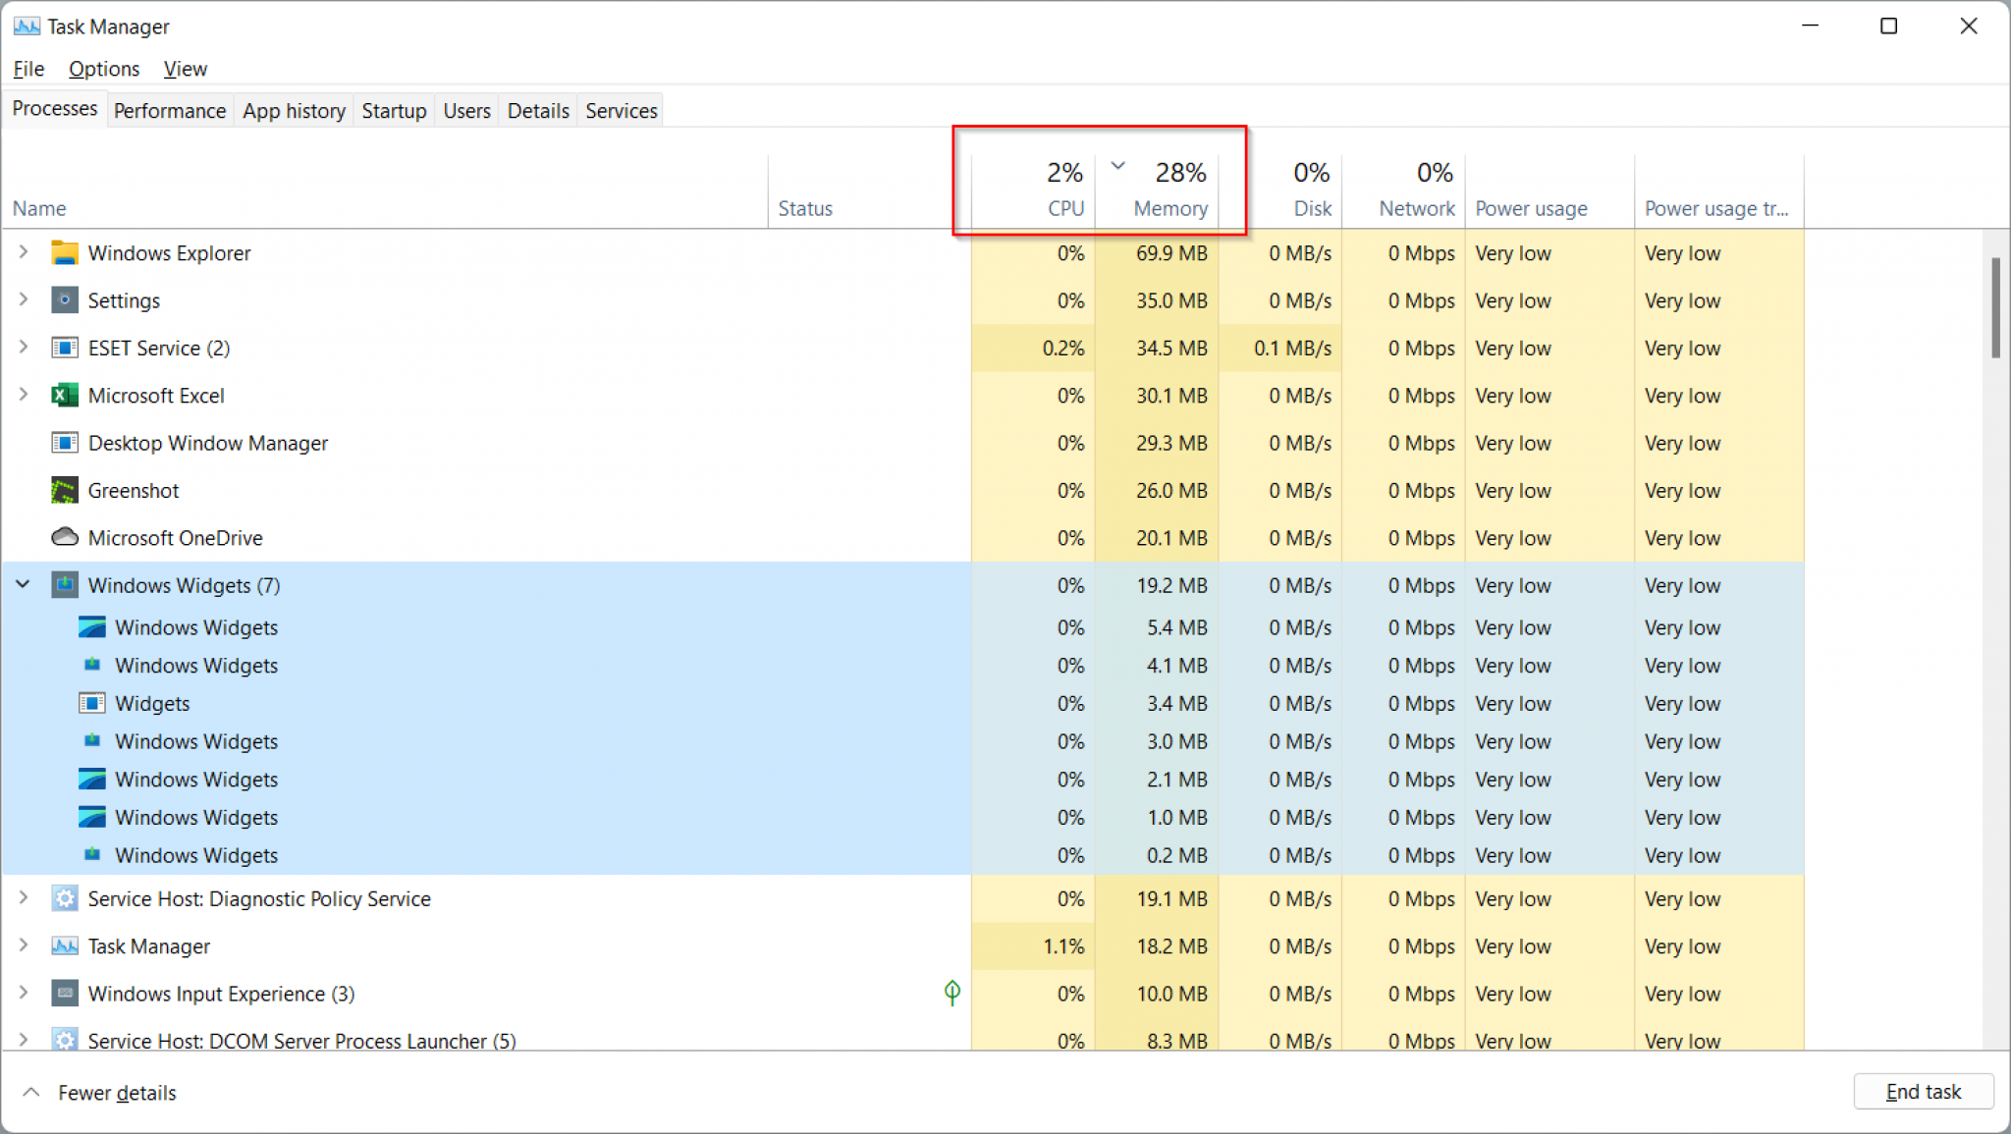Click Fewer details at the bottom

[116, 1092]
